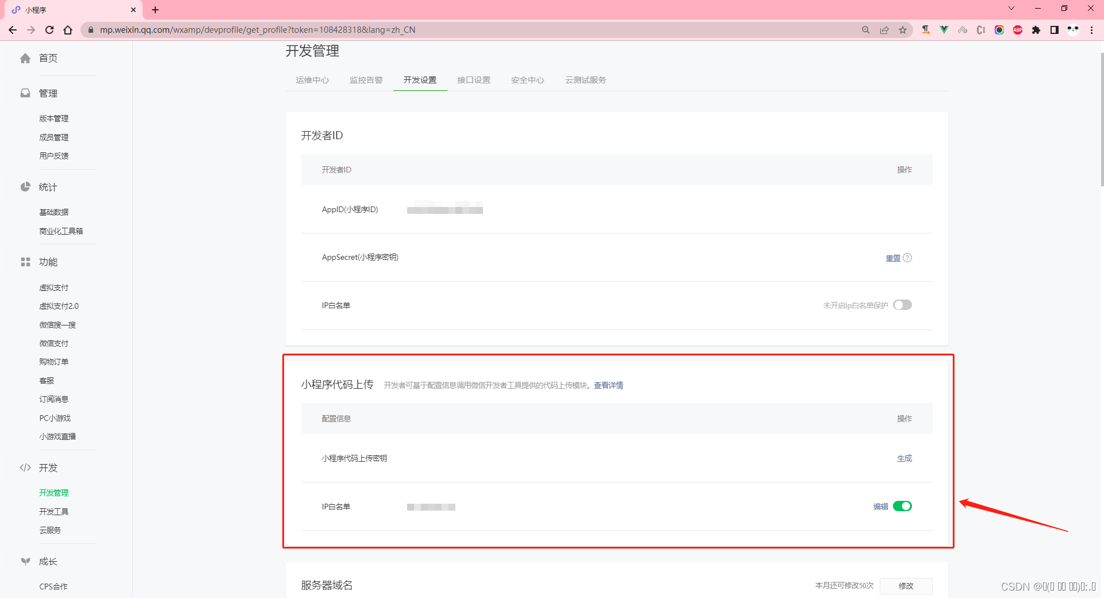Viewport: 1104px width, 598px height.
Task: Open 客服 in sidebar
Action: tap(47, 381)
